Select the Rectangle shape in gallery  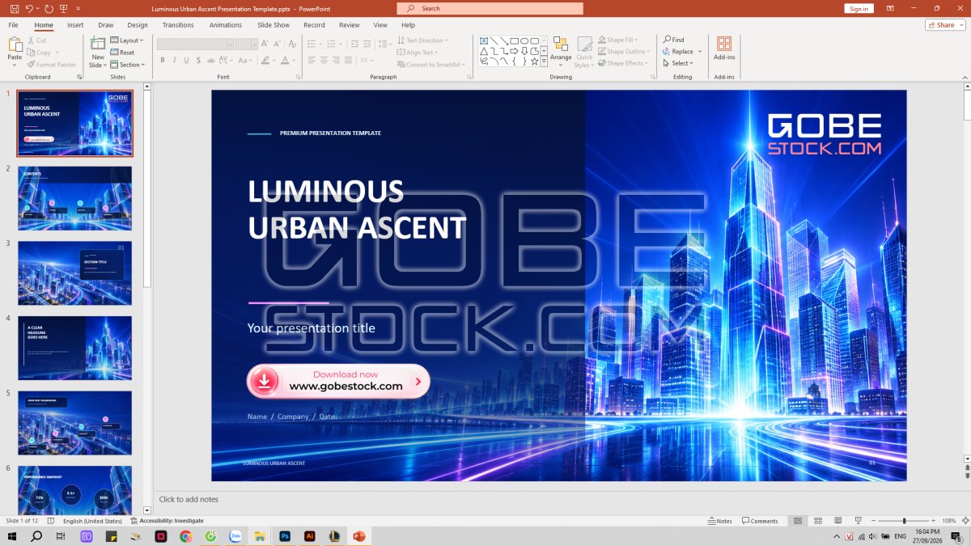tap(514, 40)
